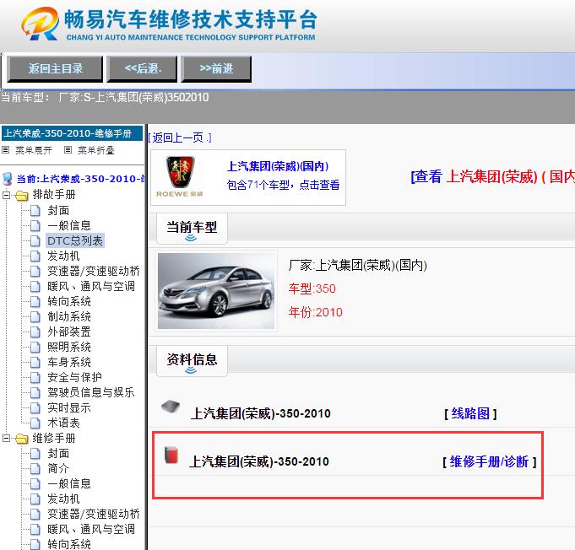Go back with the <<后退 button
The image size is (575, 550).
coord(143,68)
